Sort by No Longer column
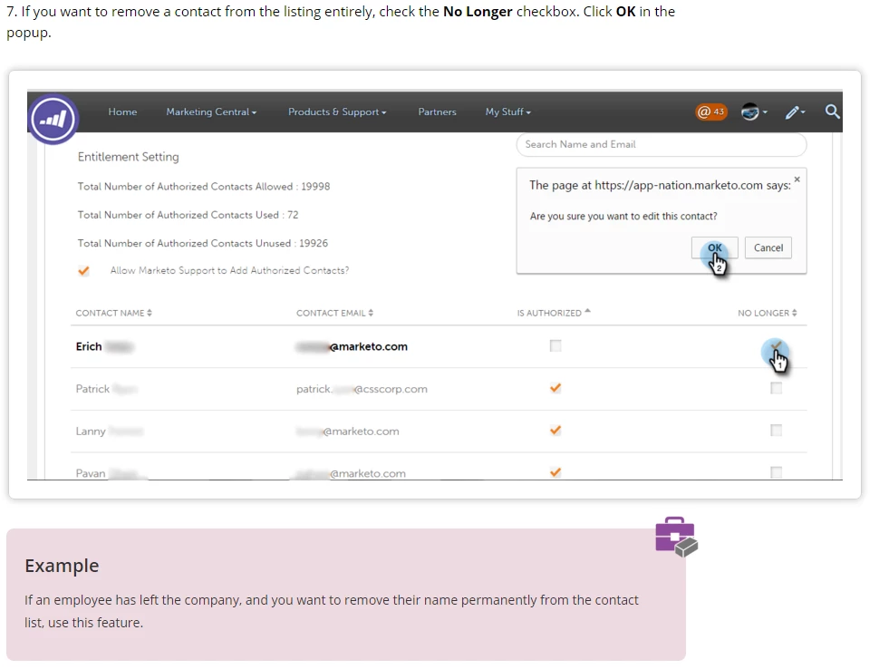 point(767,313)
